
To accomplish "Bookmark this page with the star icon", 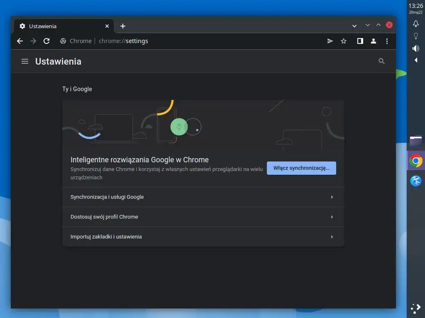I will coord(344,41).
